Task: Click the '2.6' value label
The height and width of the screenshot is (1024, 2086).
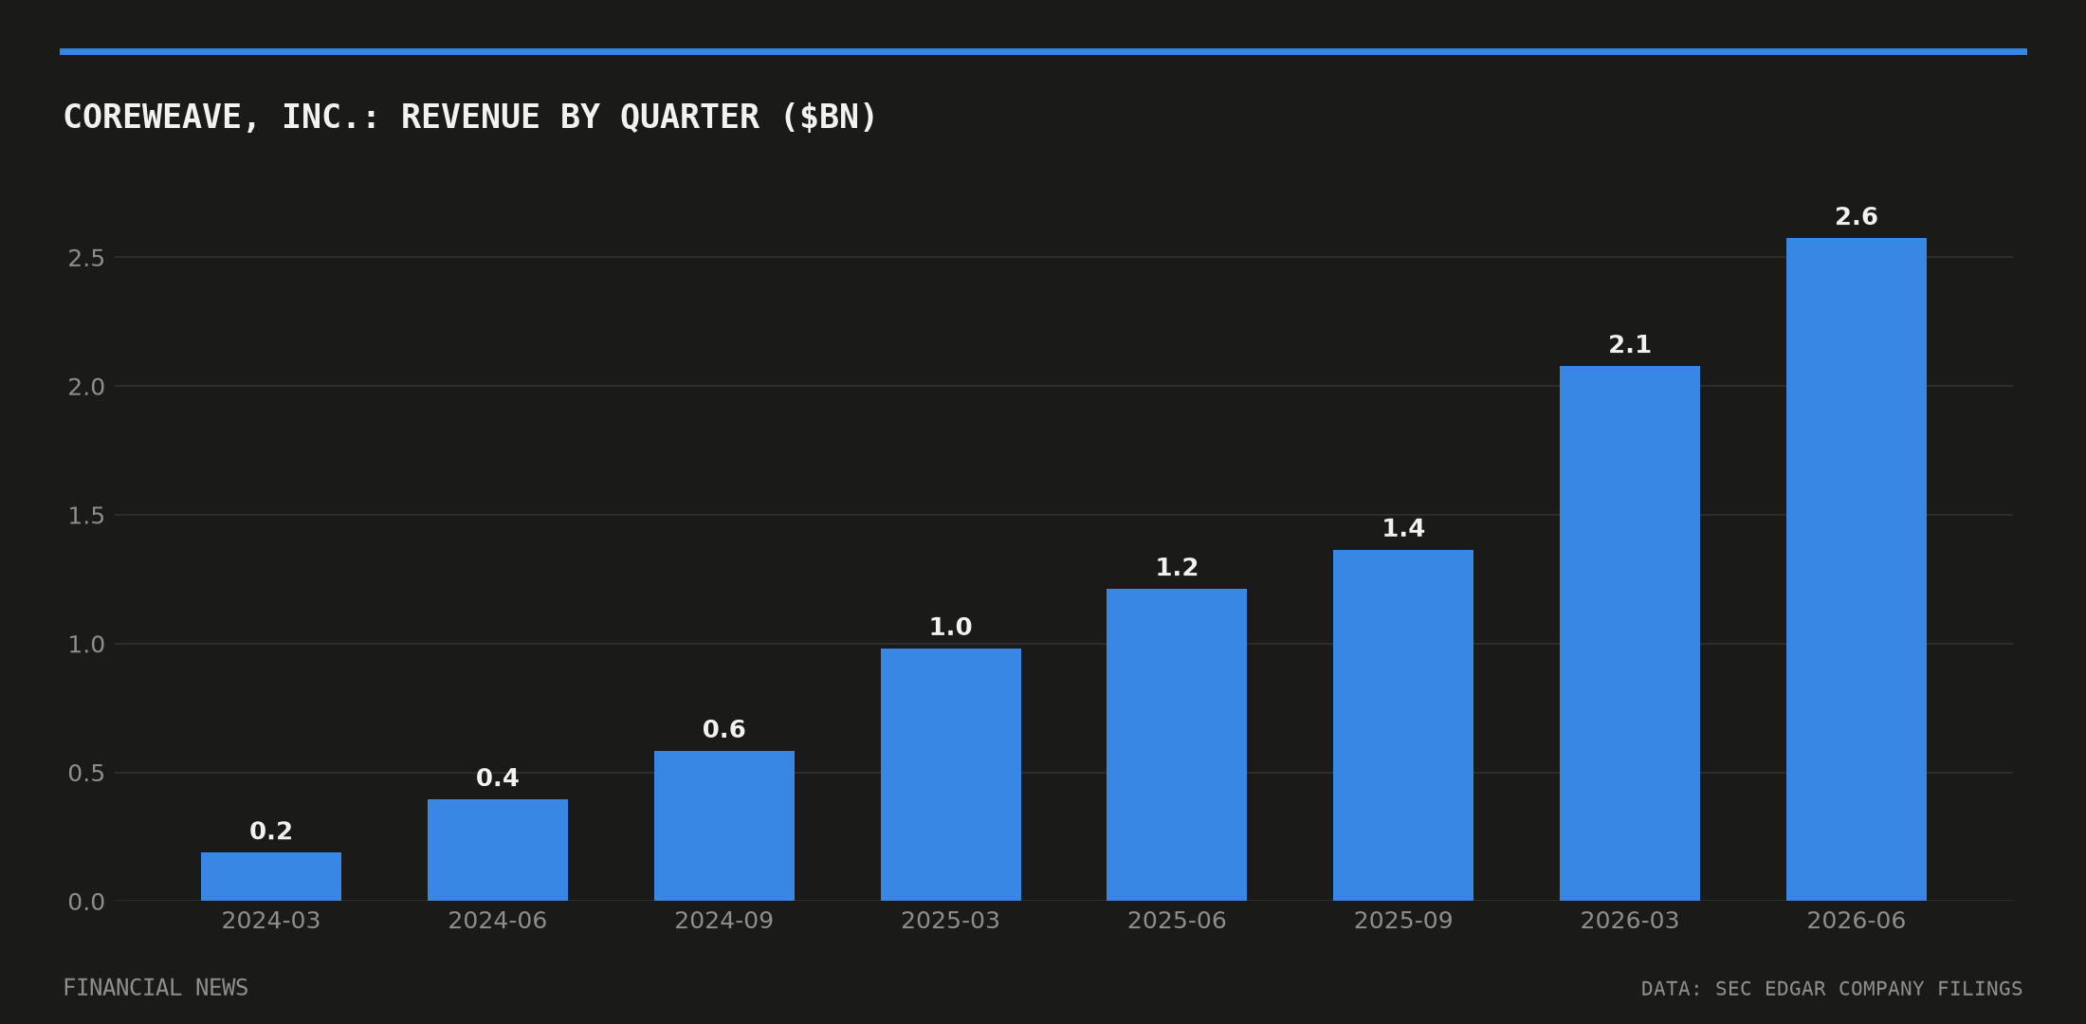Action: click(1857, 217)
